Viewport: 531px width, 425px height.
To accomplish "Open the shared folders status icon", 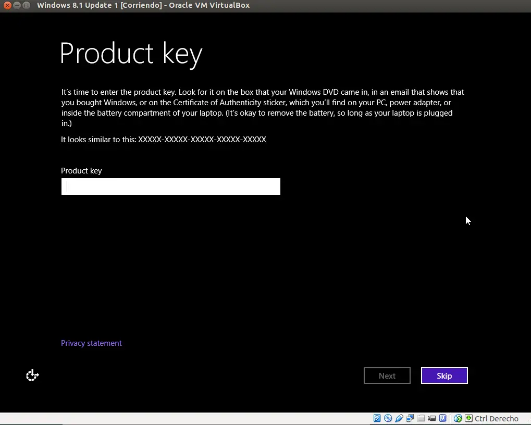I will (421, 418).
